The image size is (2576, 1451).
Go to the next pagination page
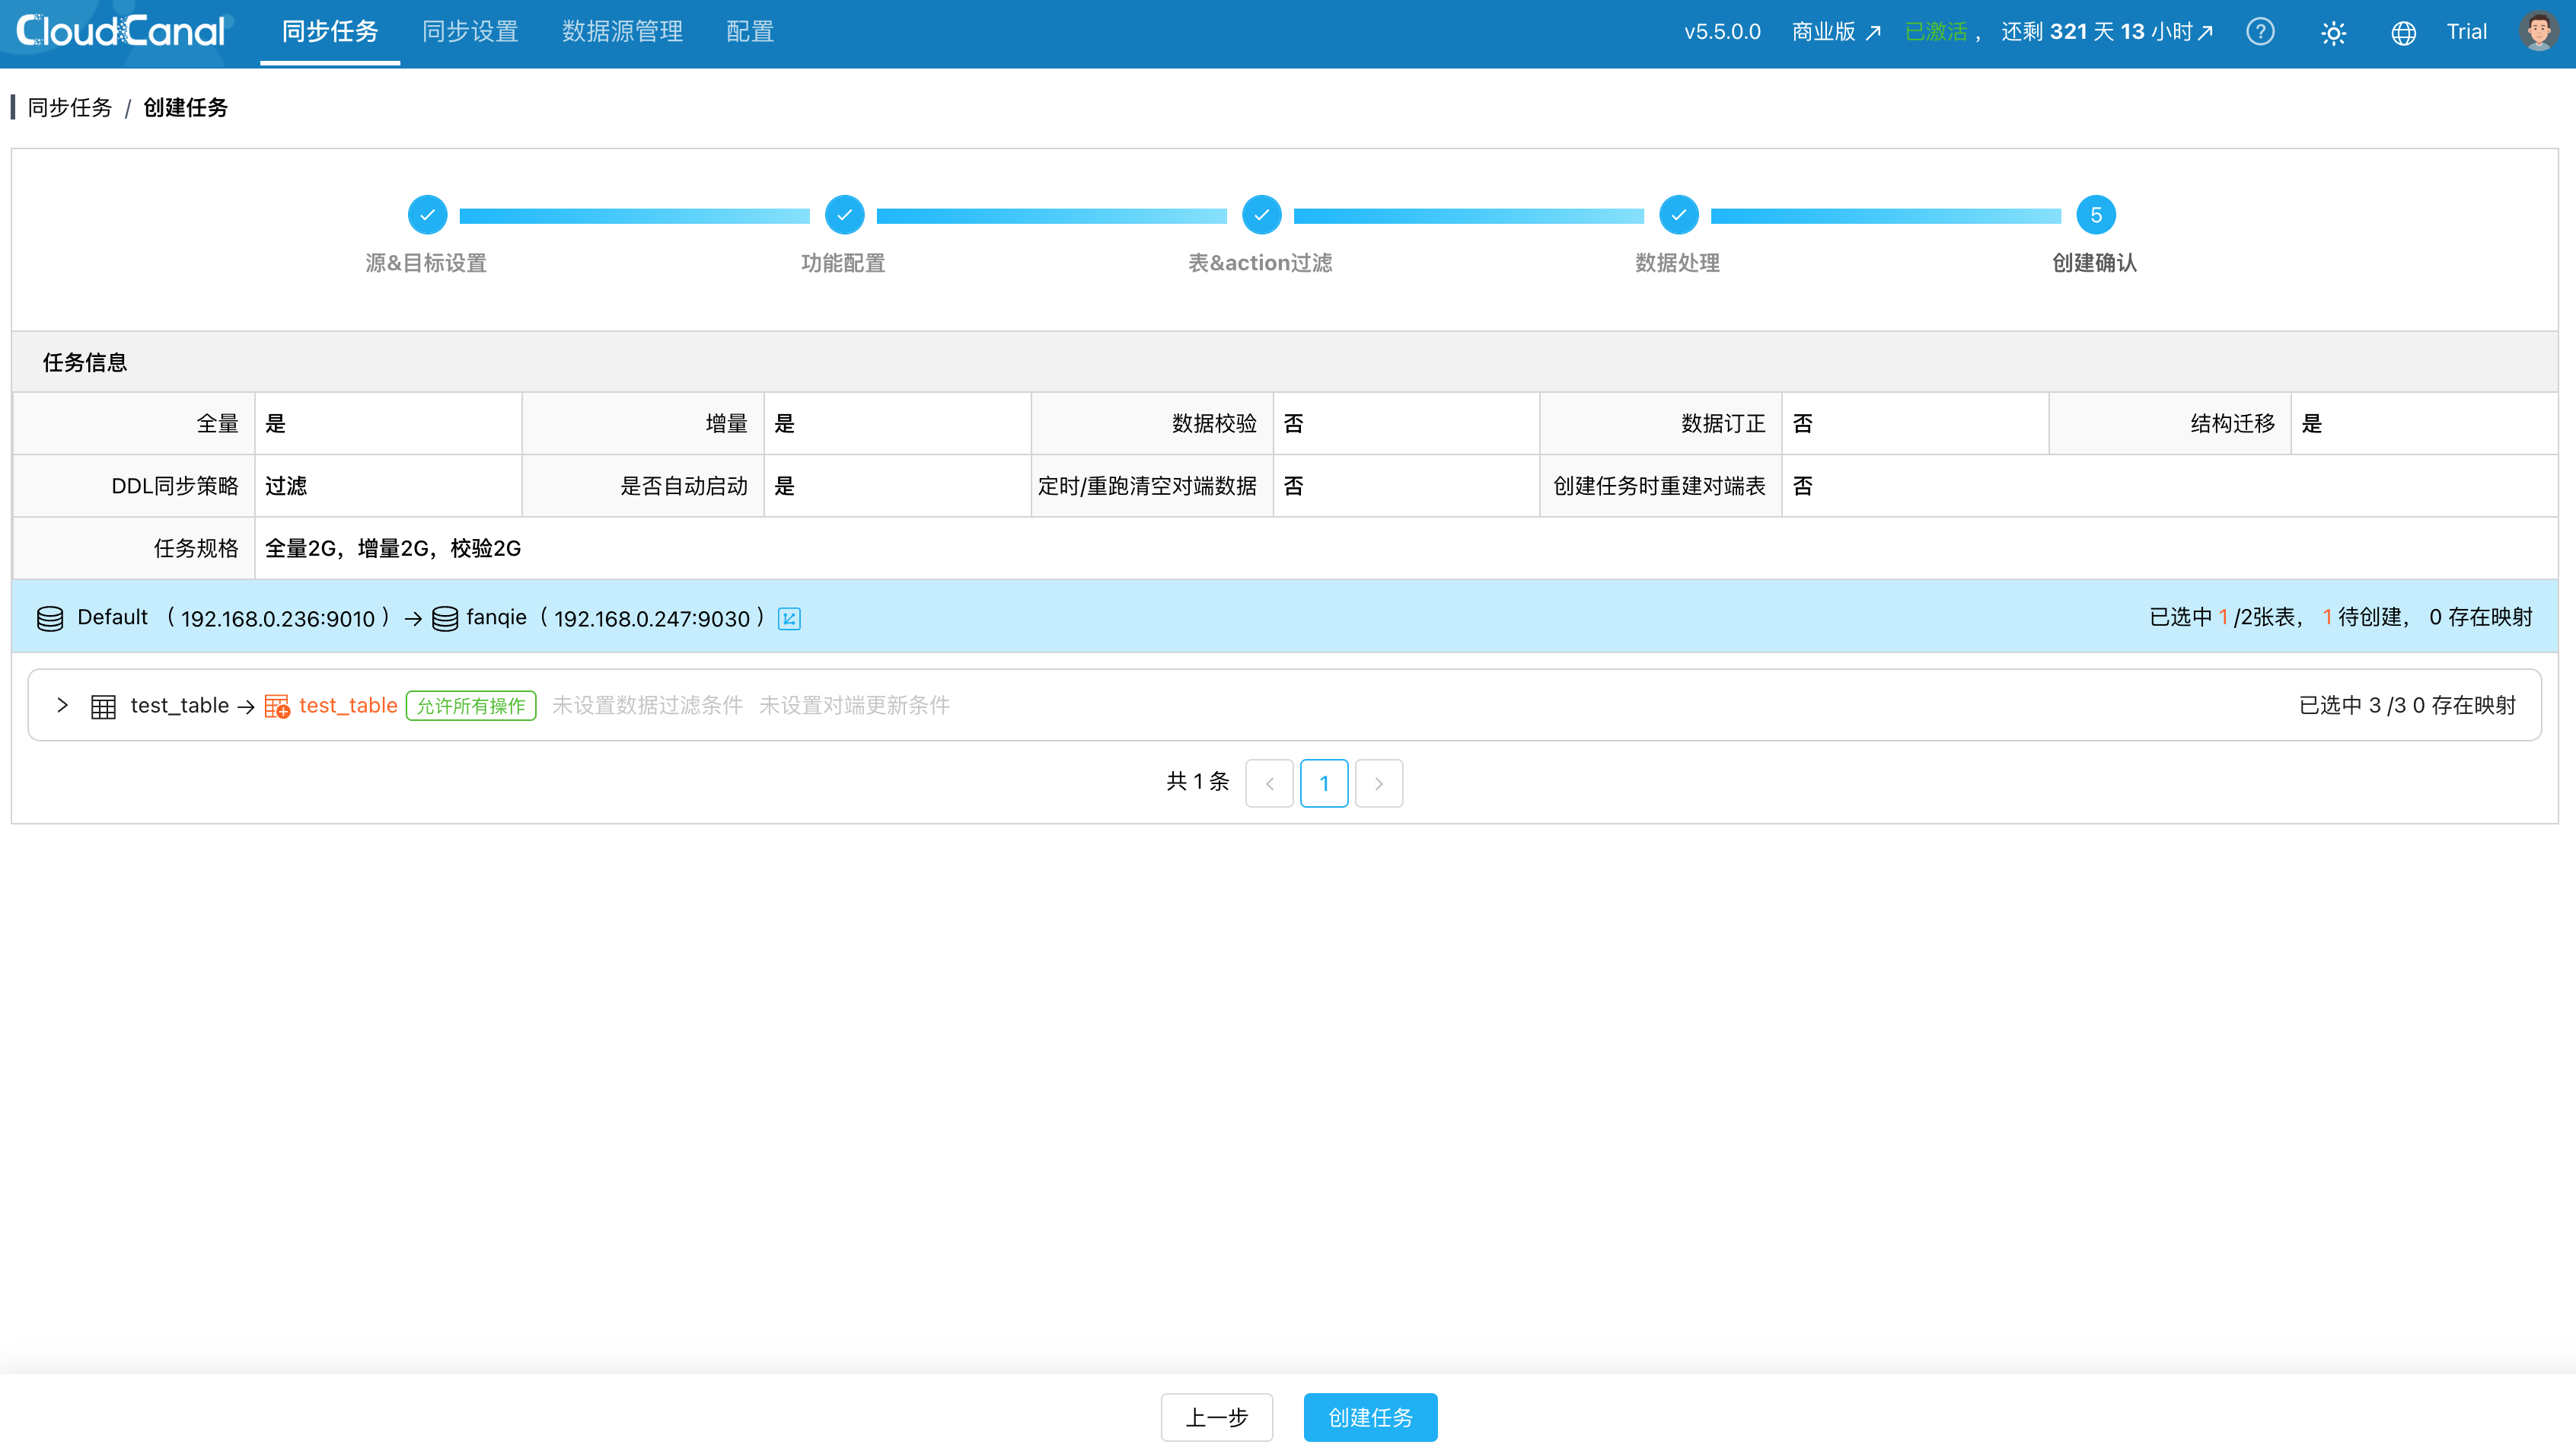pos(1378,783)
